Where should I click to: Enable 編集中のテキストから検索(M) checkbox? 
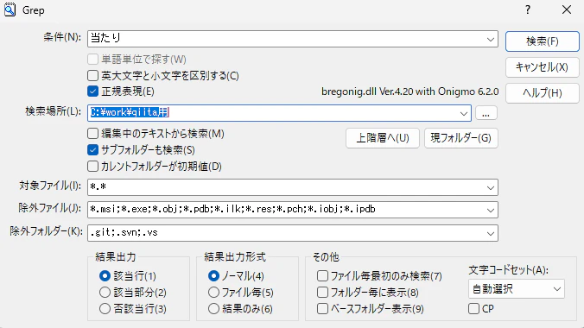tap(92, 133)
